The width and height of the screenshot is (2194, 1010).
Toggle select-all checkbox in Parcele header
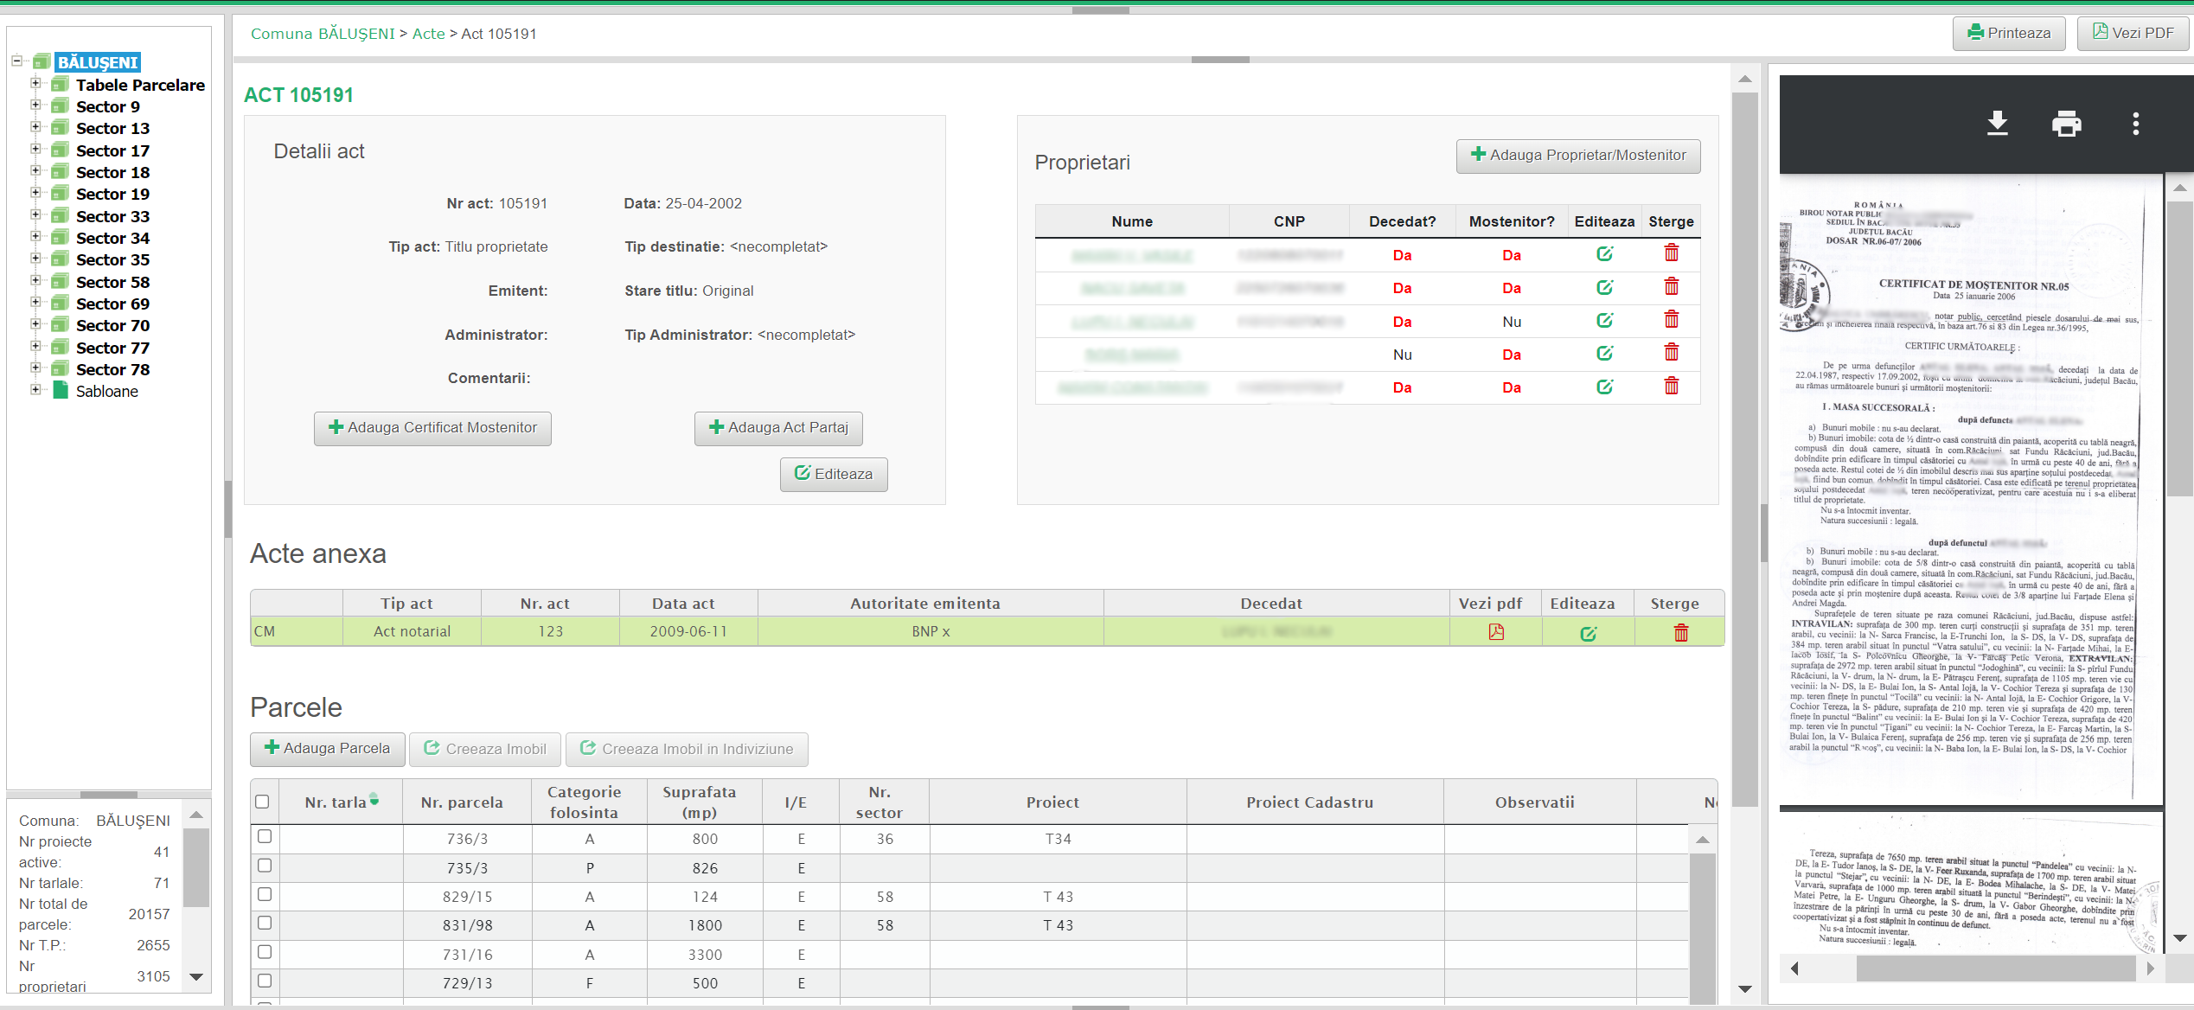262,802
